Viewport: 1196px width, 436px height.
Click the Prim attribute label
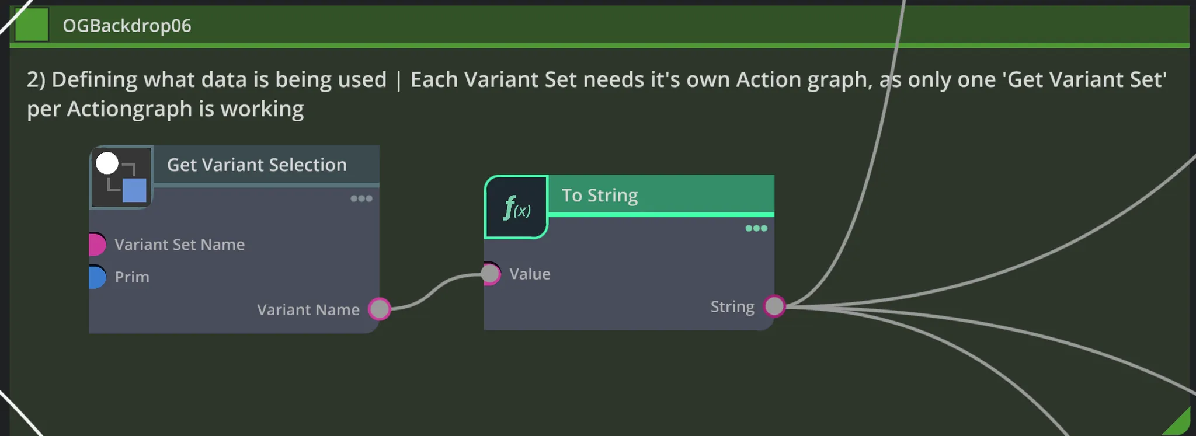pos(132,277)
